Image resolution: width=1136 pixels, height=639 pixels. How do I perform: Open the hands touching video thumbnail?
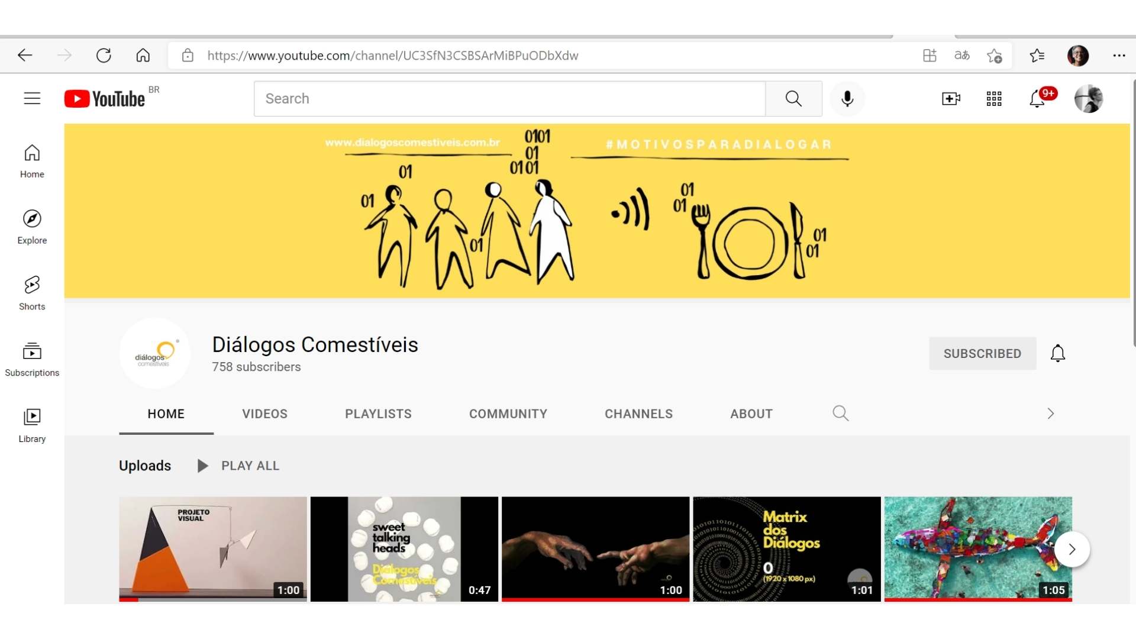(x=595, y=549)
